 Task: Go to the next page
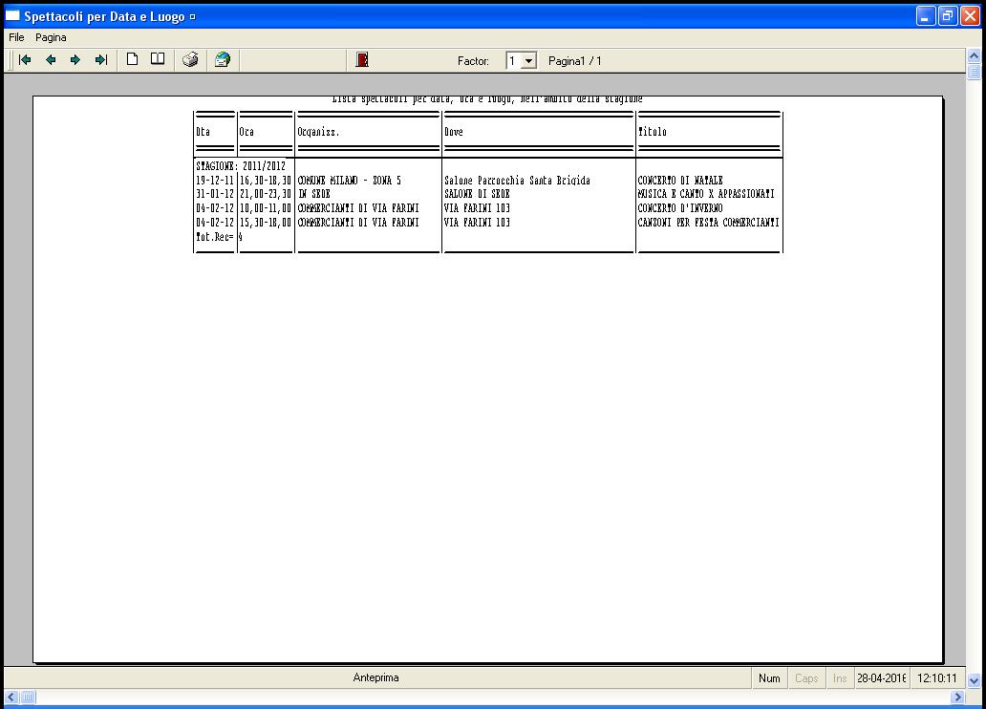pos(75,60)
